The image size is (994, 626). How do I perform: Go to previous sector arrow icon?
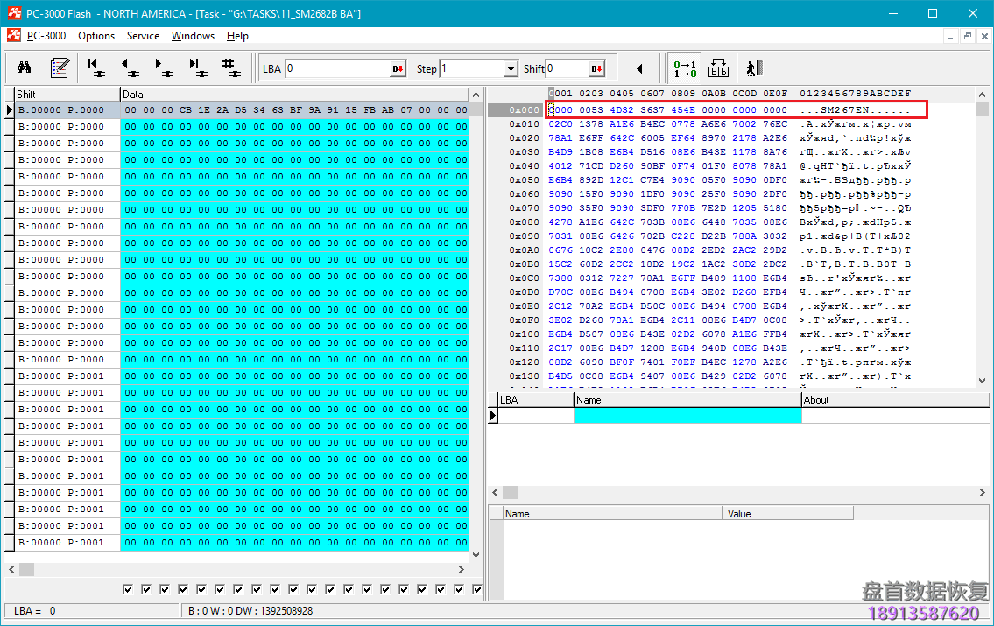click(x=130, y=68)
